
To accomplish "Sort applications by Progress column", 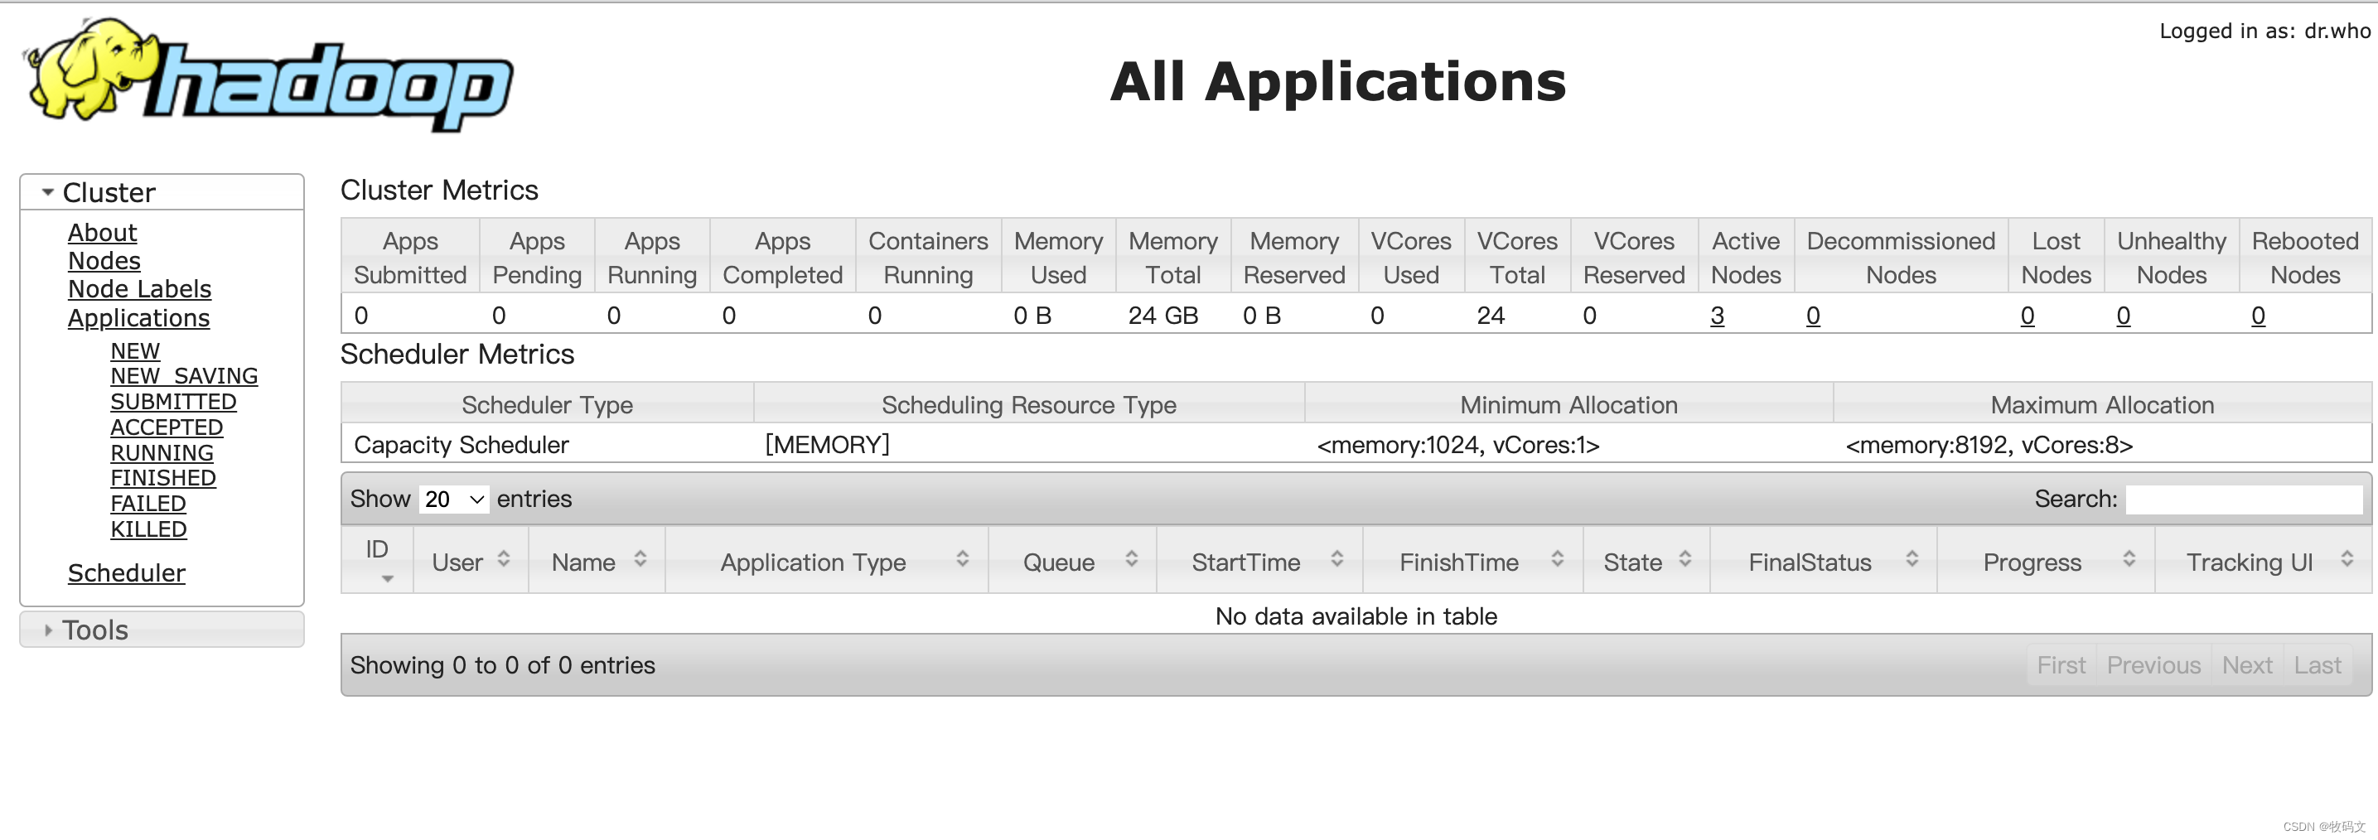I will pos(2047,561).
